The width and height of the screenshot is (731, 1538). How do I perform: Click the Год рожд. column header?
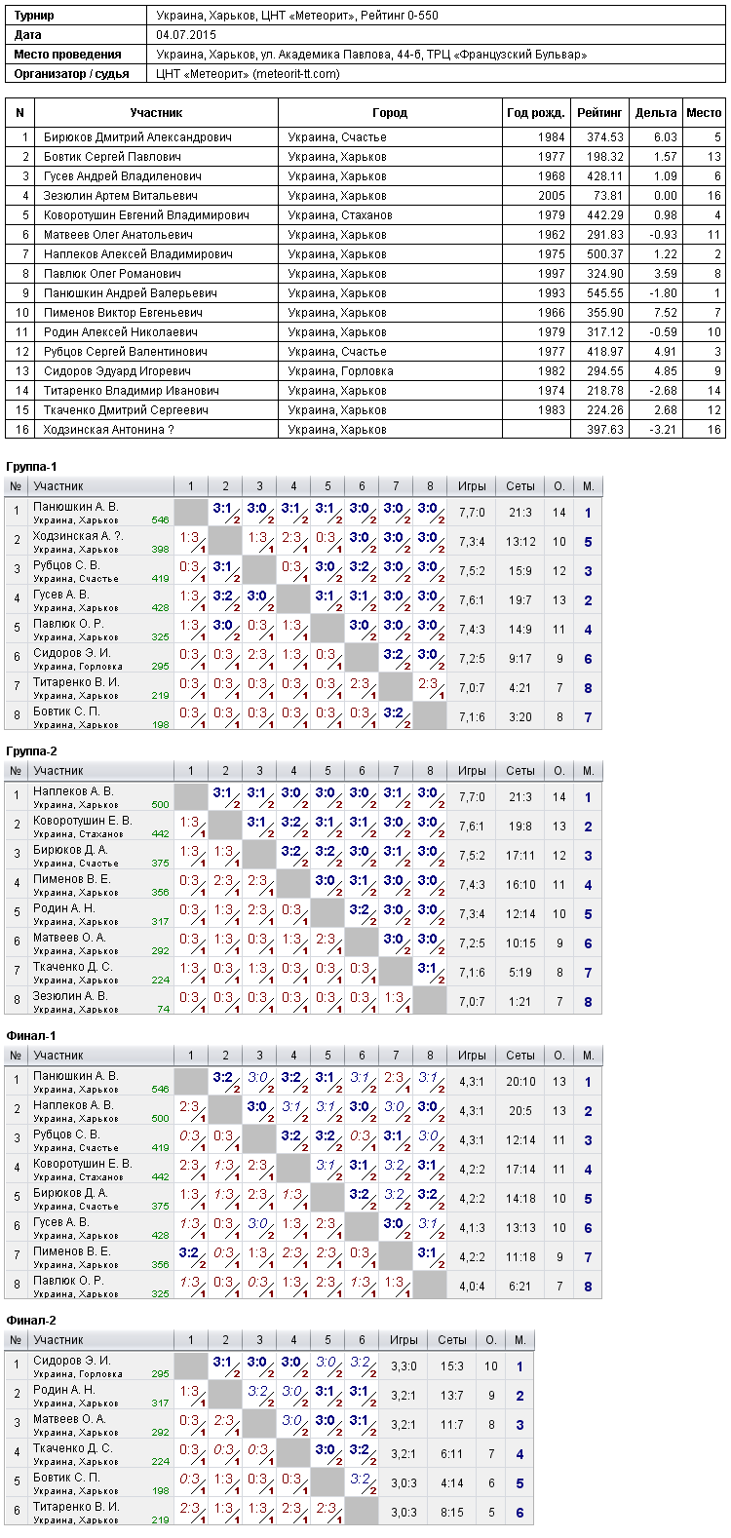[536, 113]
